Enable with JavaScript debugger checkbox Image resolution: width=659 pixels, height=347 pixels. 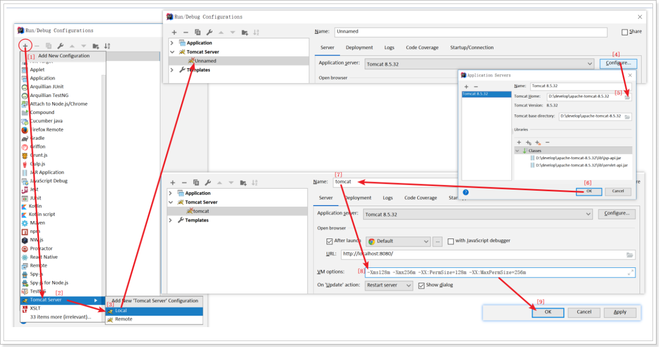(451, 241)
